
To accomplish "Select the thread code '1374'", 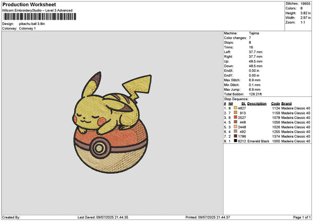I will (x=276, y=137).
